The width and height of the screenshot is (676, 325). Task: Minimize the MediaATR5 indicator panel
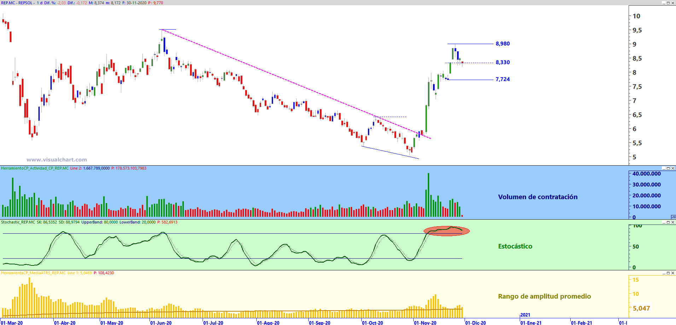664,273
